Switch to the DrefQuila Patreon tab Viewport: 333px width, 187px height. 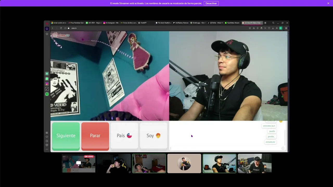(x=181, y=23)
